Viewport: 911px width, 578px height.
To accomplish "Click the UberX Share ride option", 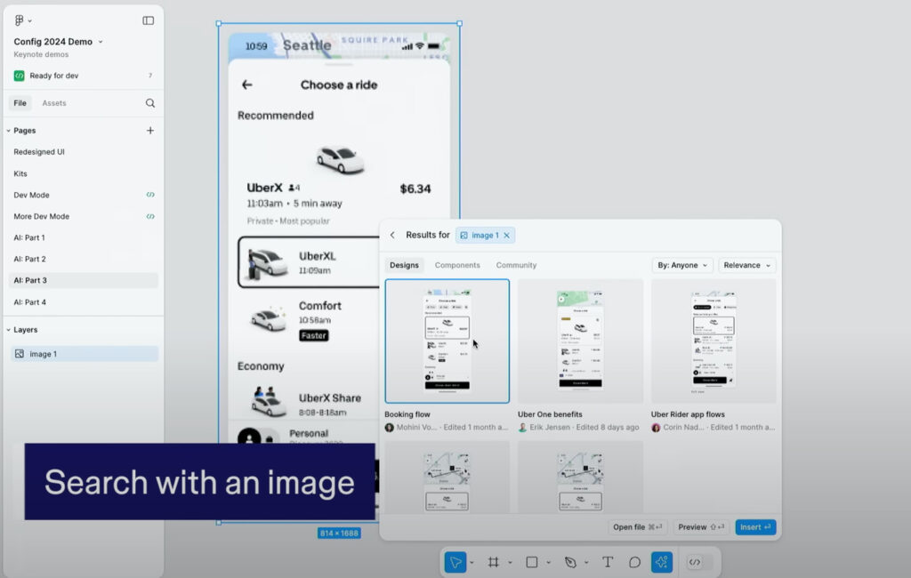I will point(309,401).
